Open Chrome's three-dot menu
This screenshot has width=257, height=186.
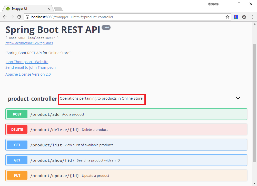tap(252, 17)
